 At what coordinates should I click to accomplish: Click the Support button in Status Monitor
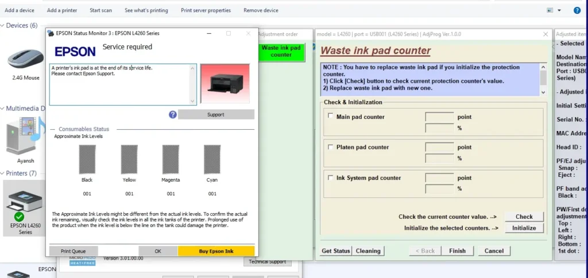tap(216, 115)
